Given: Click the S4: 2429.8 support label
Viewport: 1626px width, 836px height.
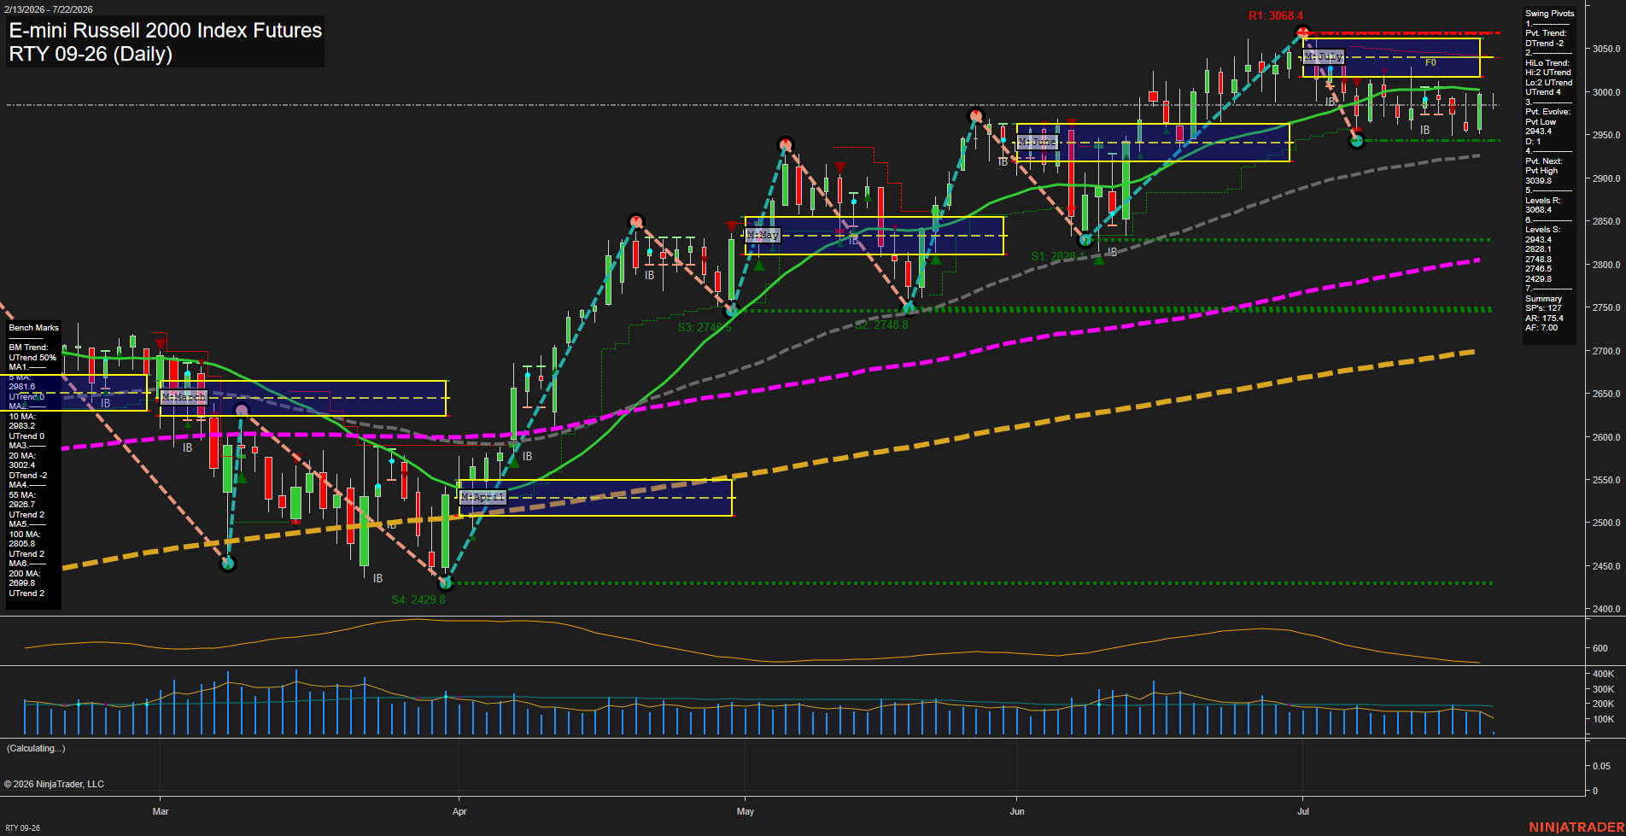Looking at the screenshot, I should [x=418, y=599].
